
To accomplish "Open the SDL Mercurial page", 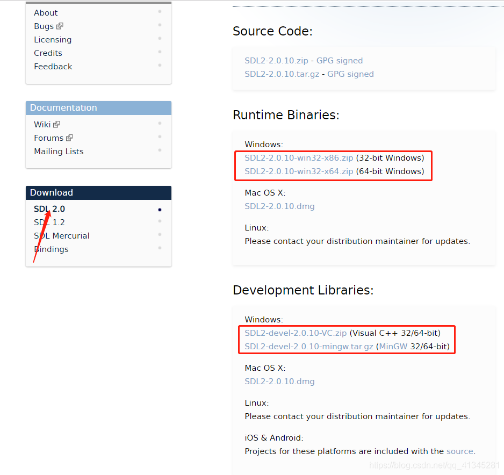I will (x=61, y=236).
